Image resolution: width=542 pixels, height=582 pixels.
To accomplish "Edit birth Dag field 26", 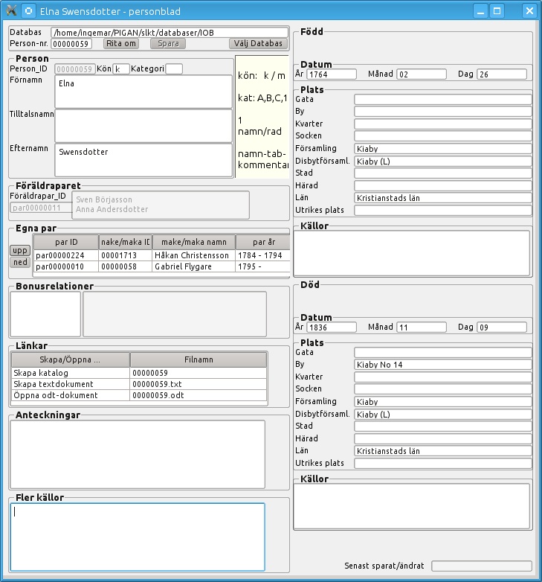I will [x=502, y=74].
